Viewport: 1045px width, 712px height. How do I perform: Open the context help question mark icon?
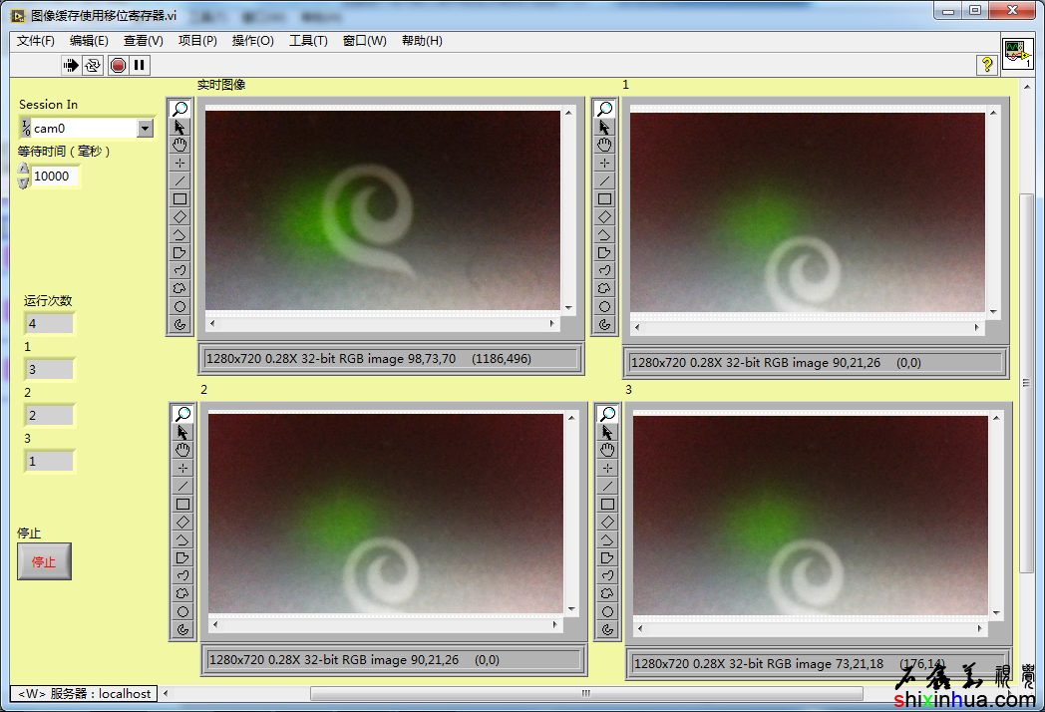coord(987,65)
